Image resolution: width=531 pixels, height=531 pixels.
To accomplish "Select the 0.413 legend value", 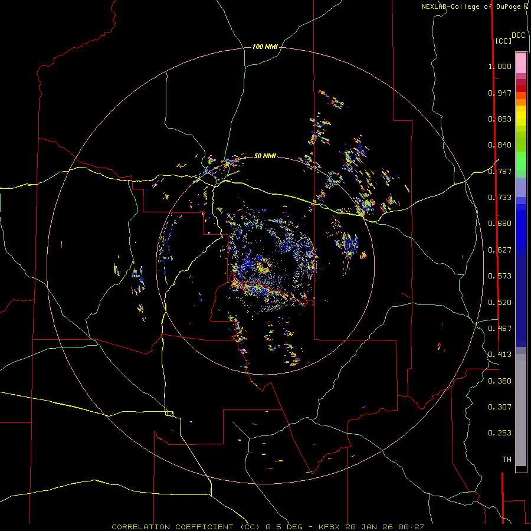I will coord(500,355).
